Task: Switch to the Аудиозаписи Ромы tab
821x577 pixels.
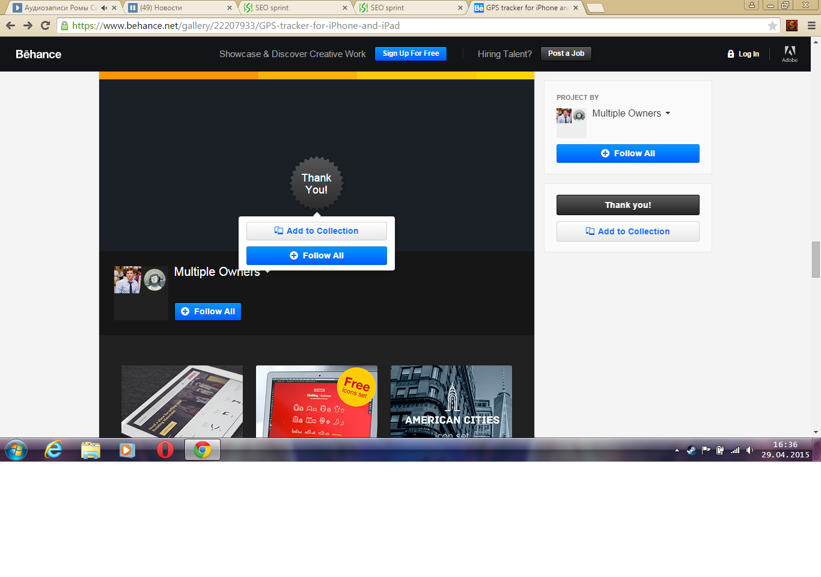Action: tap(60, 8)
